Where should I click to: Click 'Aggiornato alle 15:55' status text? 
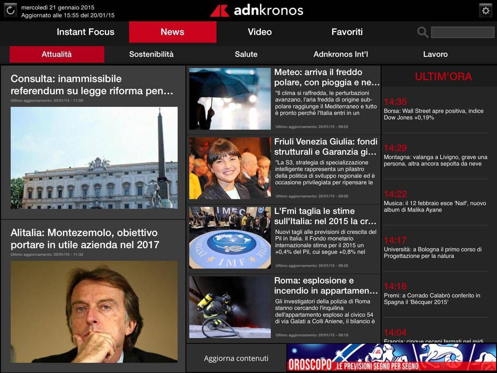click(x=68, y=15)
